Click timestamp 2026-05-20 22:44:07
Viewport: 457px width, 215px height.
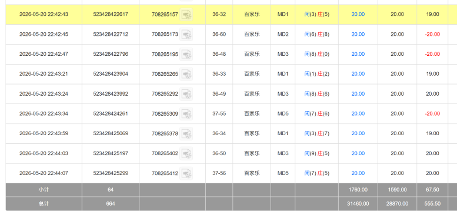click(x=44, y=173)
